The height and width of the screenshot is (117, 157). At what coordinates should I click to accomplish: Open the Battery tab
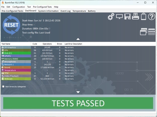pos(92,11)
